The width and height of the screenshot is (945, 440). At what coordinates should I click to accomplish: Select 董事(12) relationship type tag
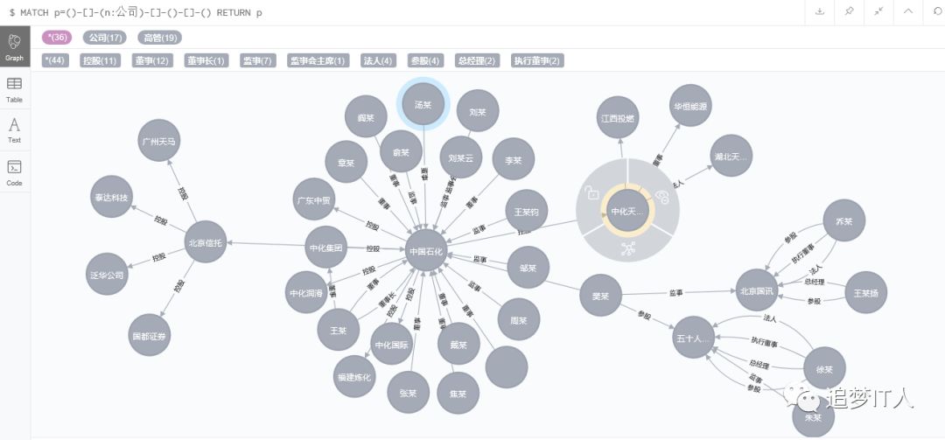[151, 60]
